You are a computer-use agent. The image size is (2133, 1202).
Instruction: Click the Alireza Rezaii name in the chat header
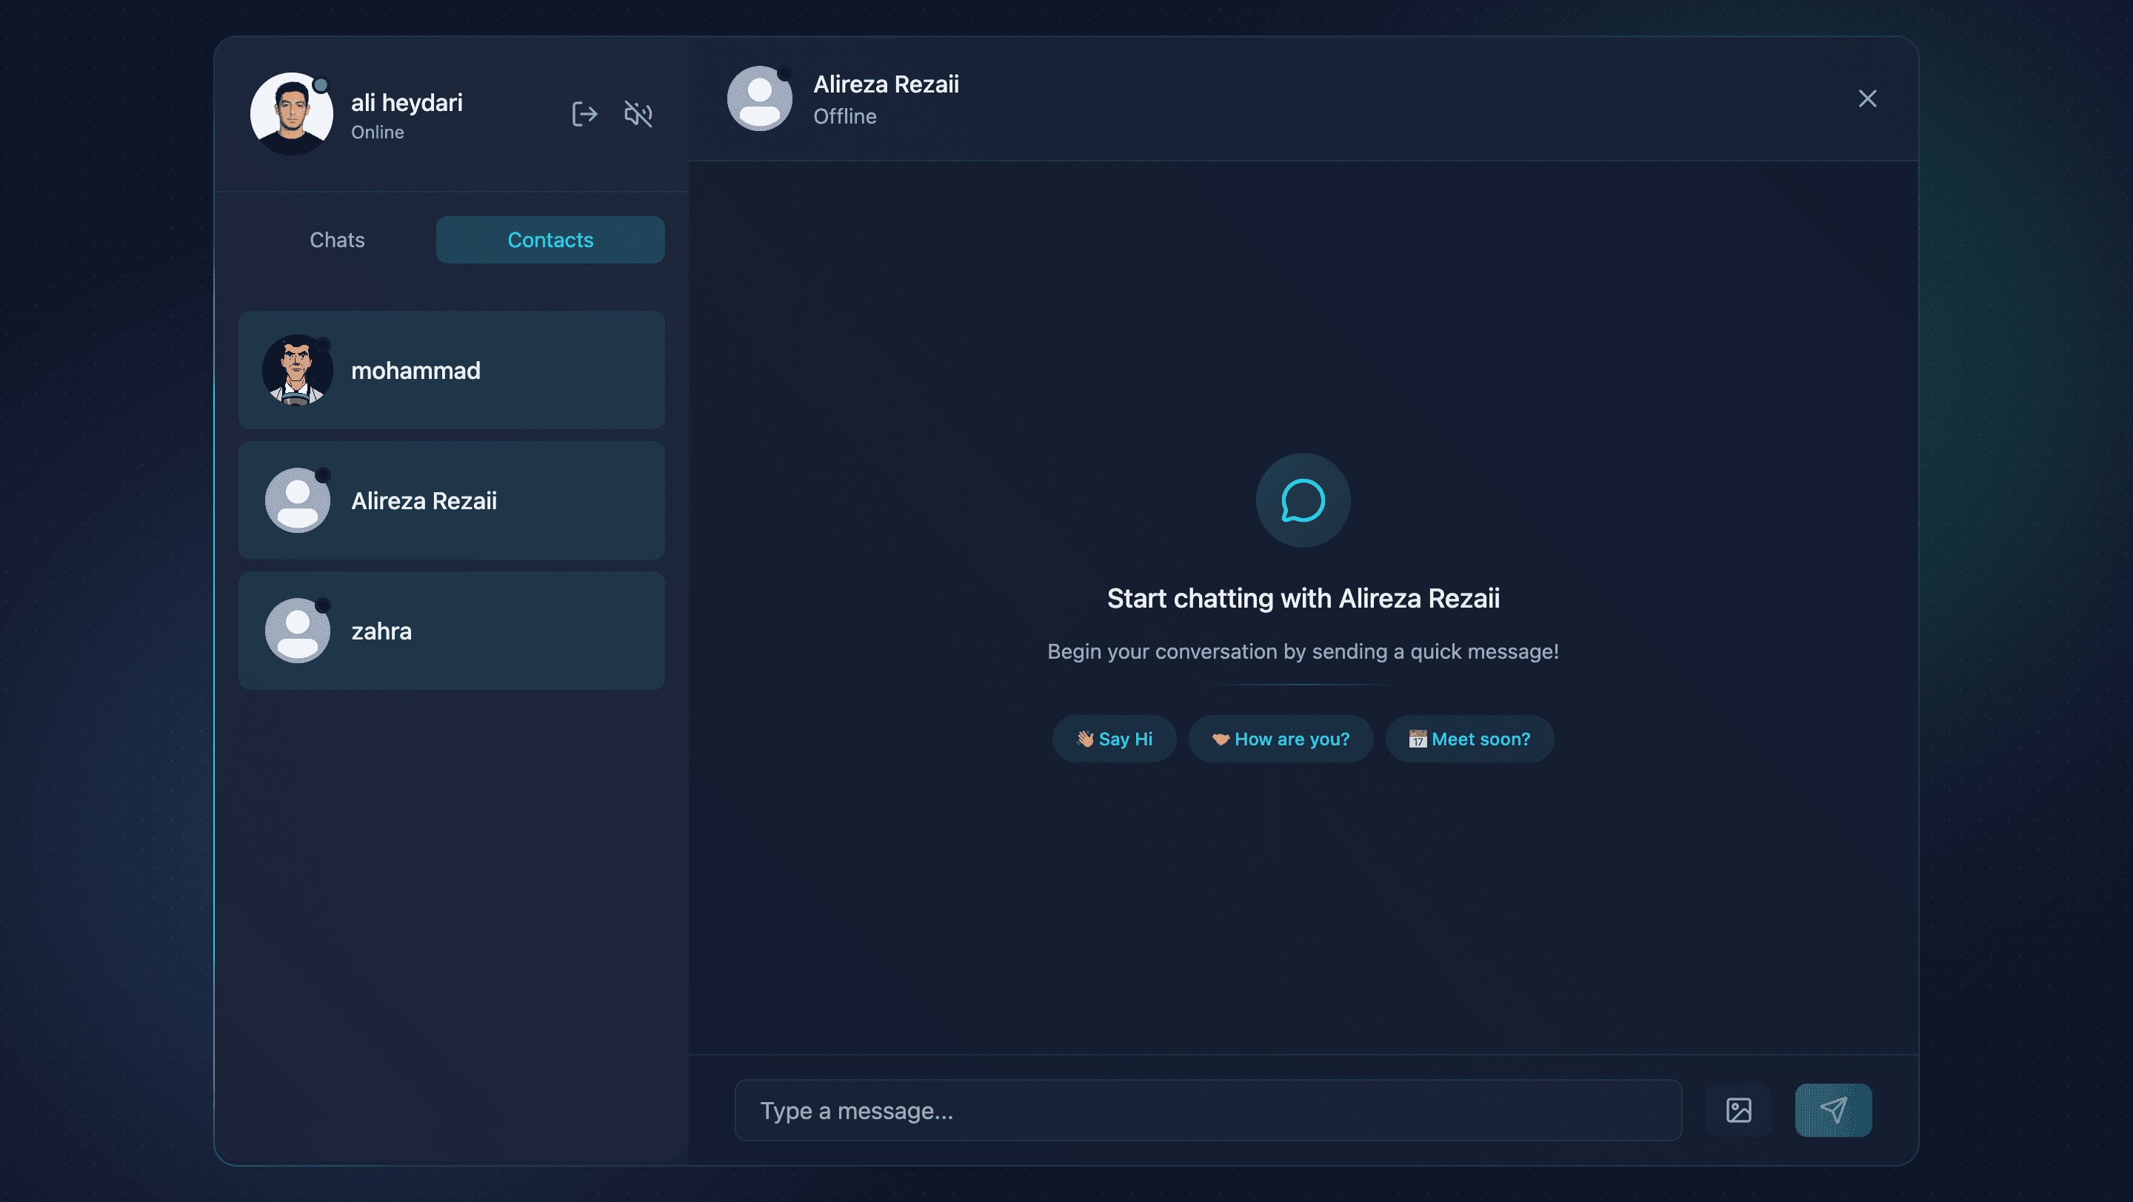click(x=886, y=84)
